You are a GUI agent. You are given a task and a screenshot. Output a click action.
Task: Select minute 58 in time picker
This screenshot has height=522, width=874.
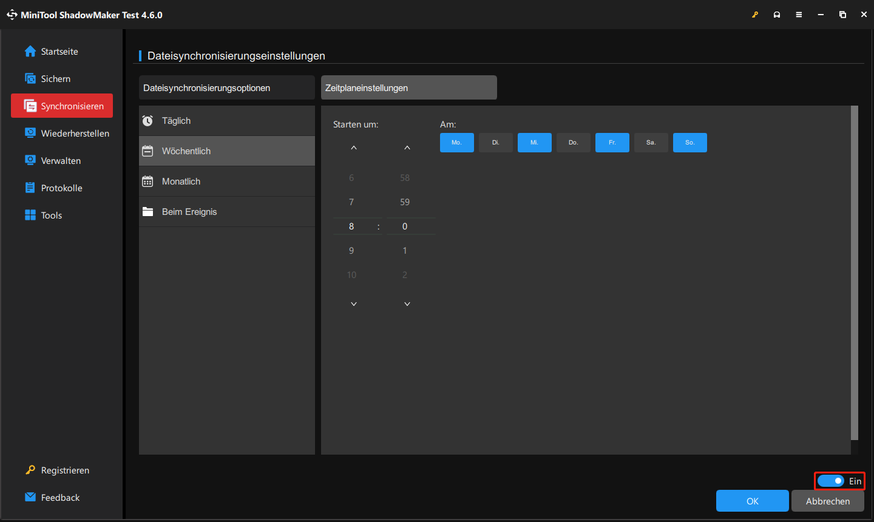click(x=405, y=178)
